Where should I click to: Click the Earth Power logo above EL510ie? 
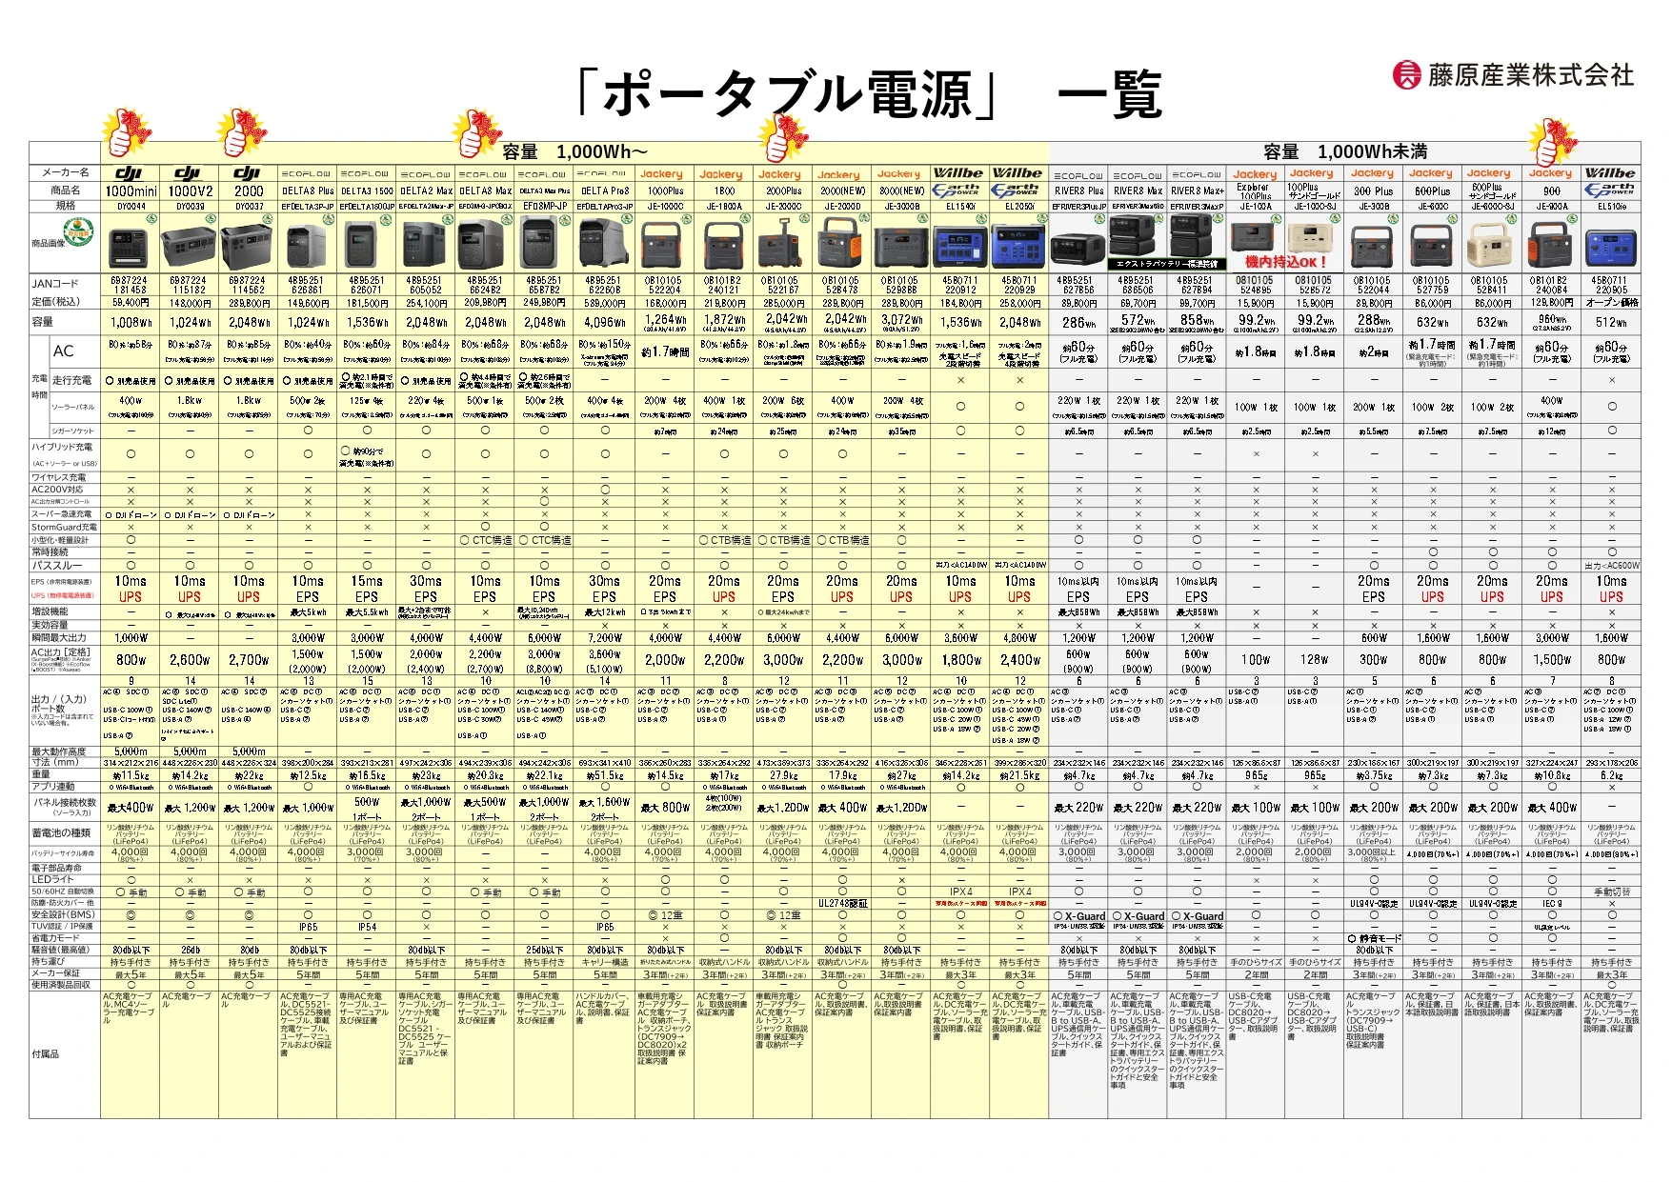1611,190
